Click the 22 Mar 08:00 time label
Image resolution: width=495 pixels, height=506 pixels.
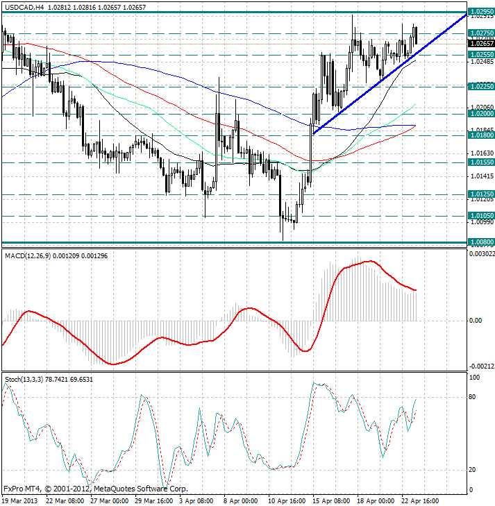[x=65, y=501]
